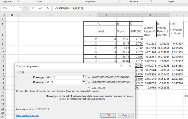Image resolution: width=188 pixels, height=119 pixels.
Task: Open the Alignment group dialog launcher
Action: (119, 1)
